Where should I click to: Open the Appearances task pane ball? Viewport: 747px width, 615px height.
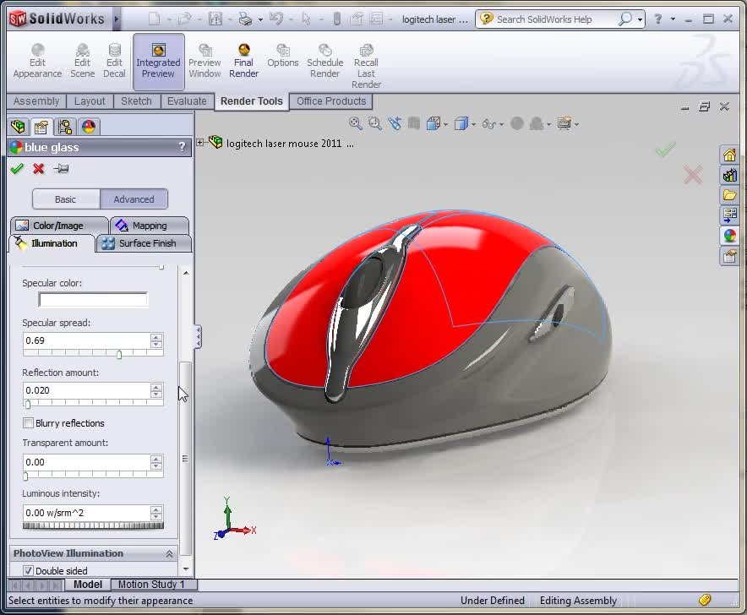coord(729,236)
